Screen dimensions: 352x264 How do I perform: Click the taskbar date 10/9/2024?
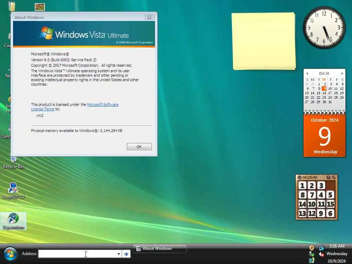coord(337,261)
